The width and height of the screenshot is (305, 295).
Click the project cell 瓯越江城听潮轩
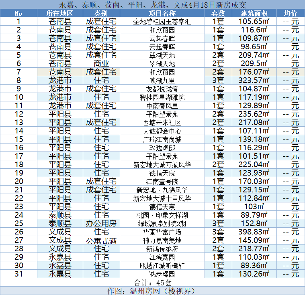[x=162, y=266]
